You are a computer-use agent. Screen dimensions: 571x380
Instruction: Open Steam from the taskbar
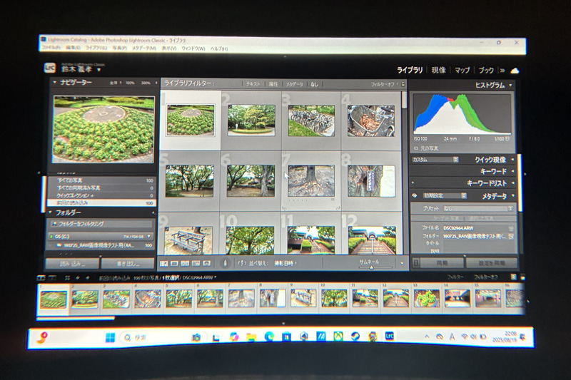(355, 337)
